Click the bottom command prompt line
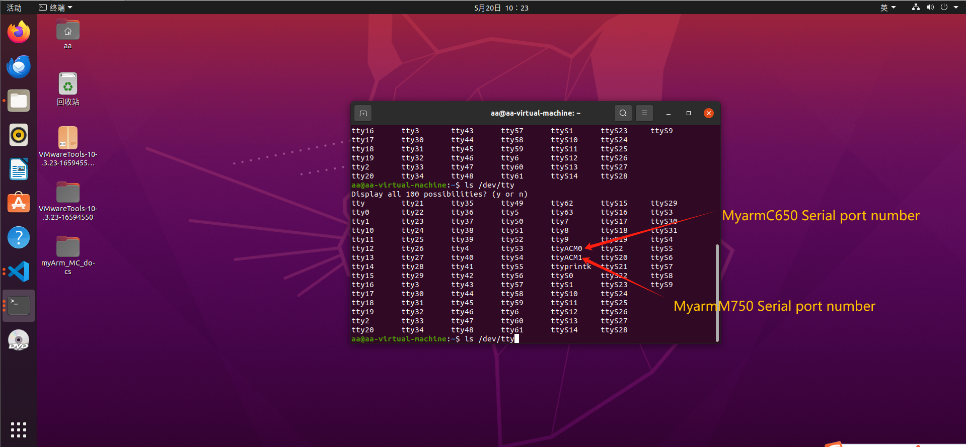The width and height of the screenshot is (966, 447). (435, 339)
